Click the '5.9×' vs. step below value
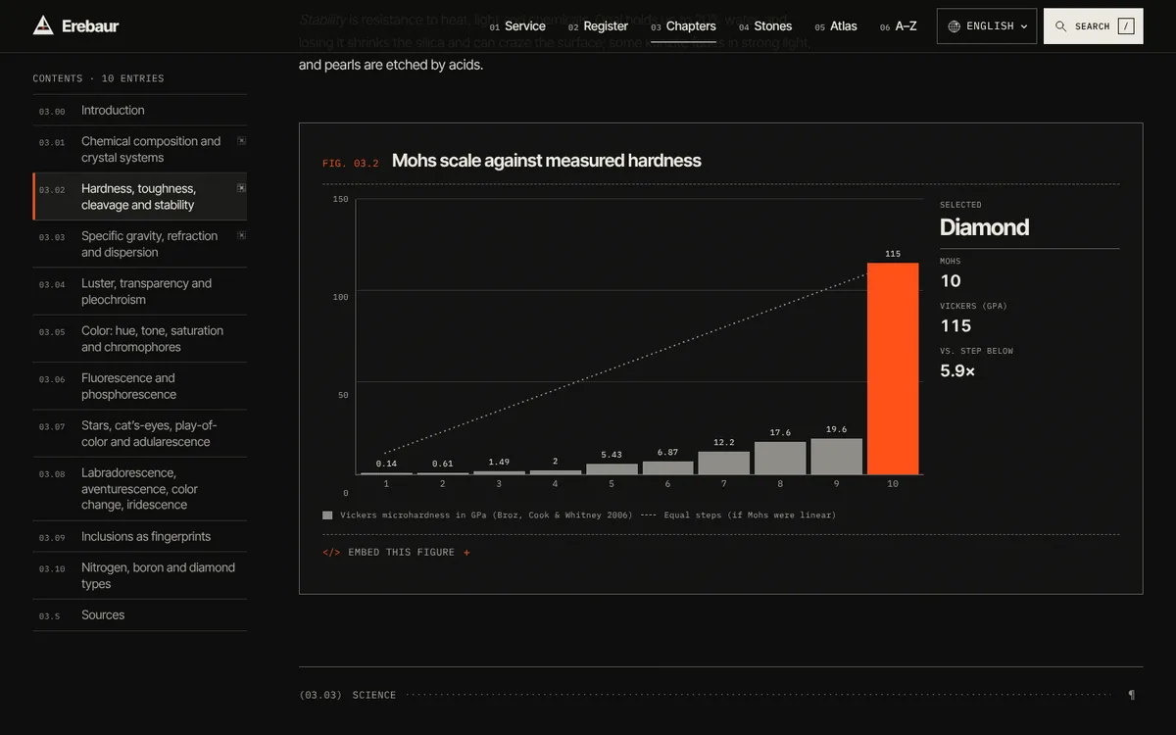Image resolution: width=1176 pixels, height=735 pixels. (x=957, y=370)
